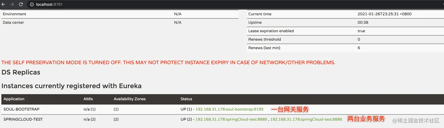The image size is (444, 128).
Task: Click the browser back arrow
Action: coord(4,4)
